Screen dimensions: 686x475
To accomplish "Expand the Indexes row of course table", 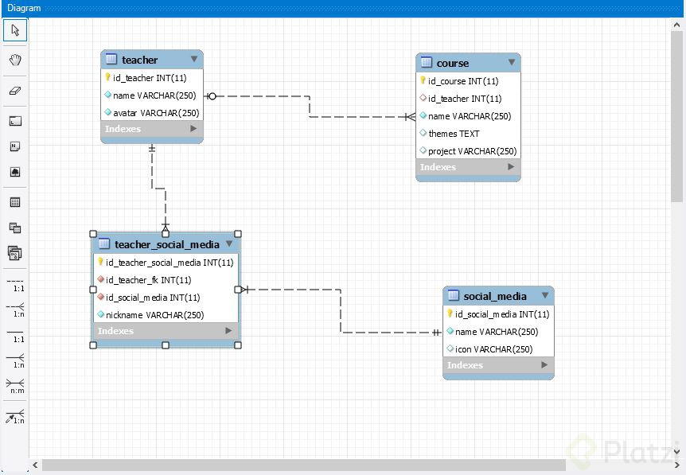I will point(513,167).
